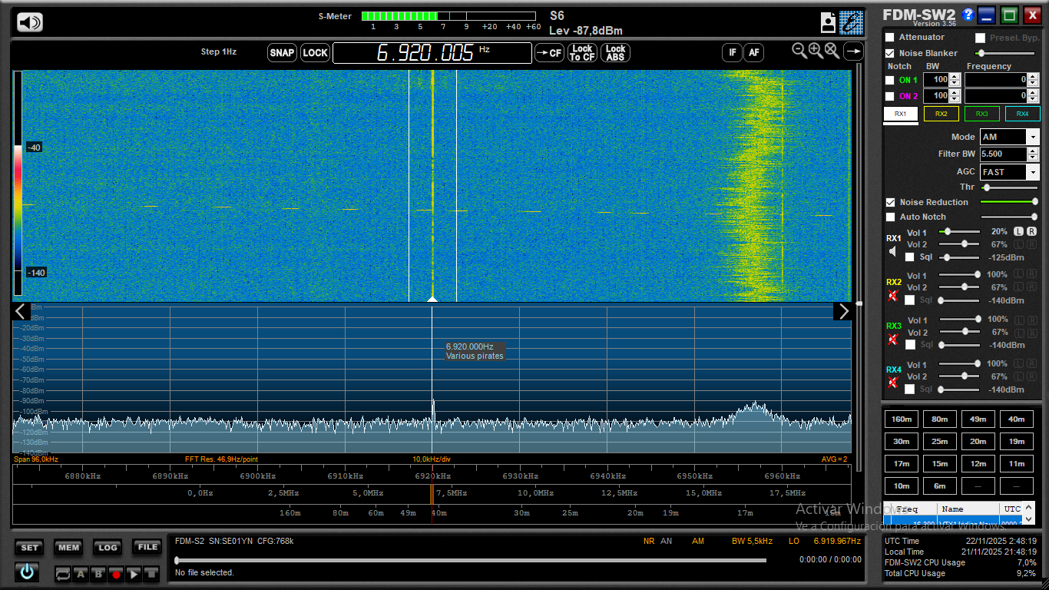Adjust the RX1 Vol 1 slider

959,231
